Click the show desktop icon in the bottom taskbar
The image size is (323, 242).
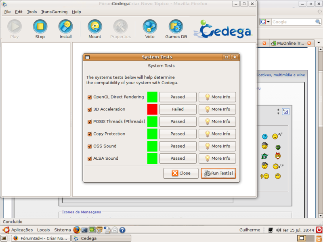[x=4, y=238]
